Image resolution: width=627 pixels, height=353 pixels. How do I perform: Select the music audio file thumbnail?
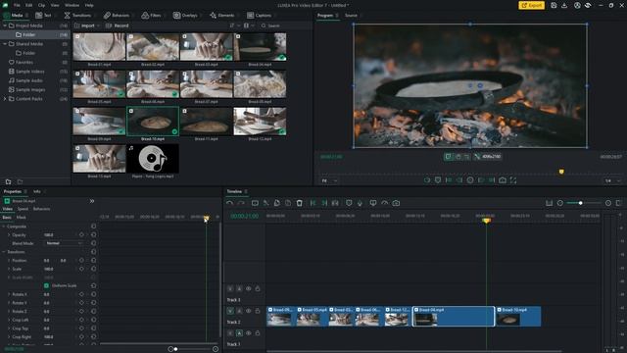(x=153, y=159)
